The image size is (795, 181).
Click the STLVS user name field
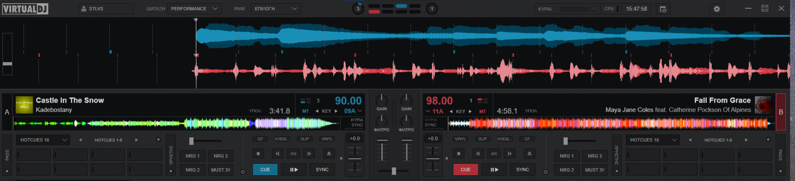click(106, 9)
